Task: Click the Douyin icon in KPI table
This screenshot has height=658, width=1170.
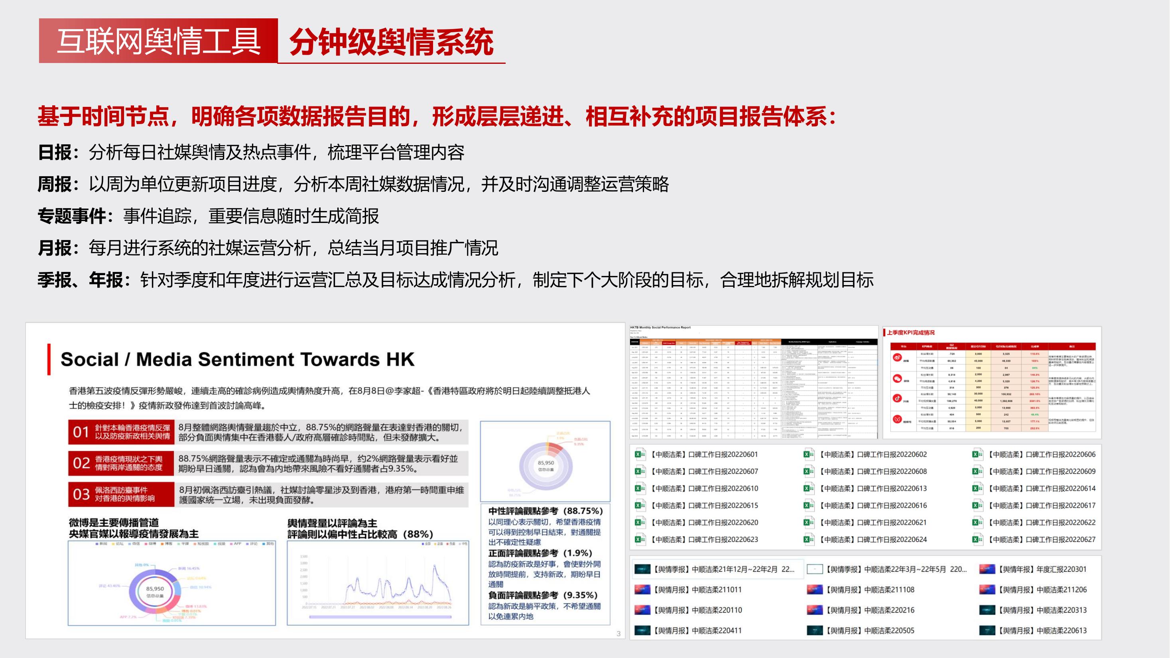Action: click(897, 398)
